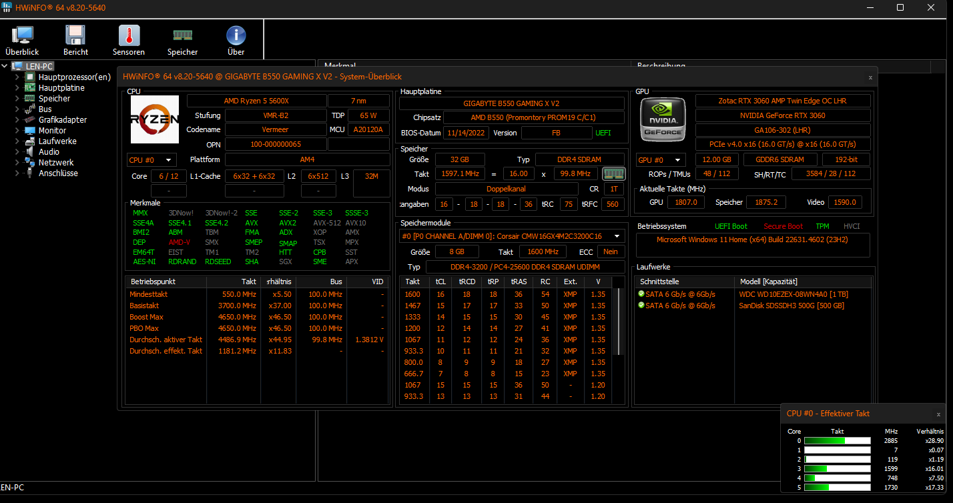The height and width of the screenshot is (503, 953).
Task: Click the BIOS date 11/14/2022 field
Action: (466, 133)
